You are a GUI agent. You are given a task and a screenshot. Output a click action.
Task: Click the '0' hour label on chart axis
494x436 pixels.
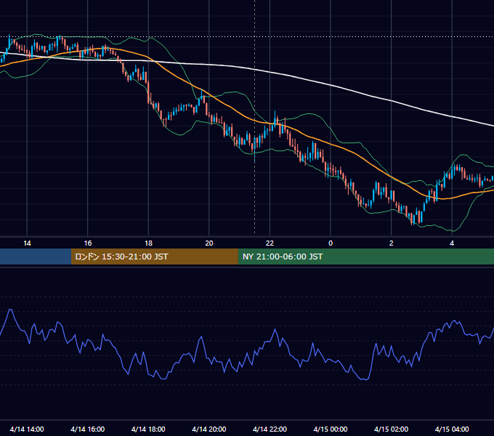(x=331, y=243)
